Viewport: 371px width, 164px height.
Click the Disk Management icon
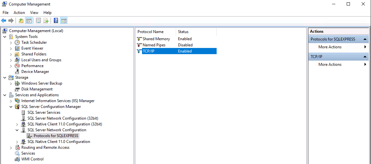coord(17,89)
